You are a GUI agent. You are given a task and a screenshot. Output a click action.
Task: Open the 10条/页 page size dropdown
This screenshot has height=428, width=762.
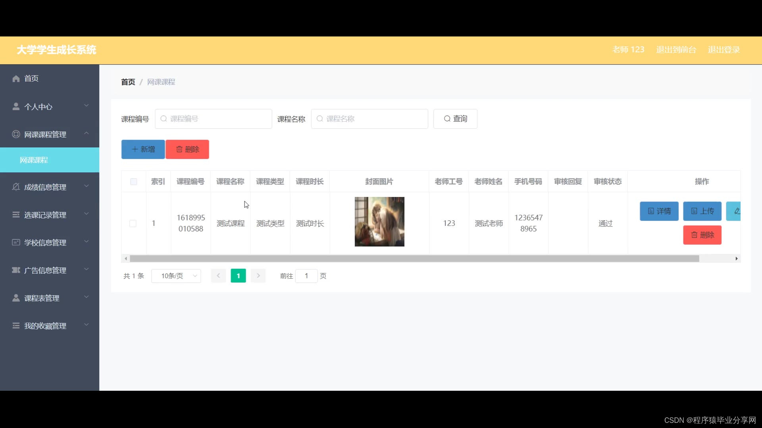(176, 276)
